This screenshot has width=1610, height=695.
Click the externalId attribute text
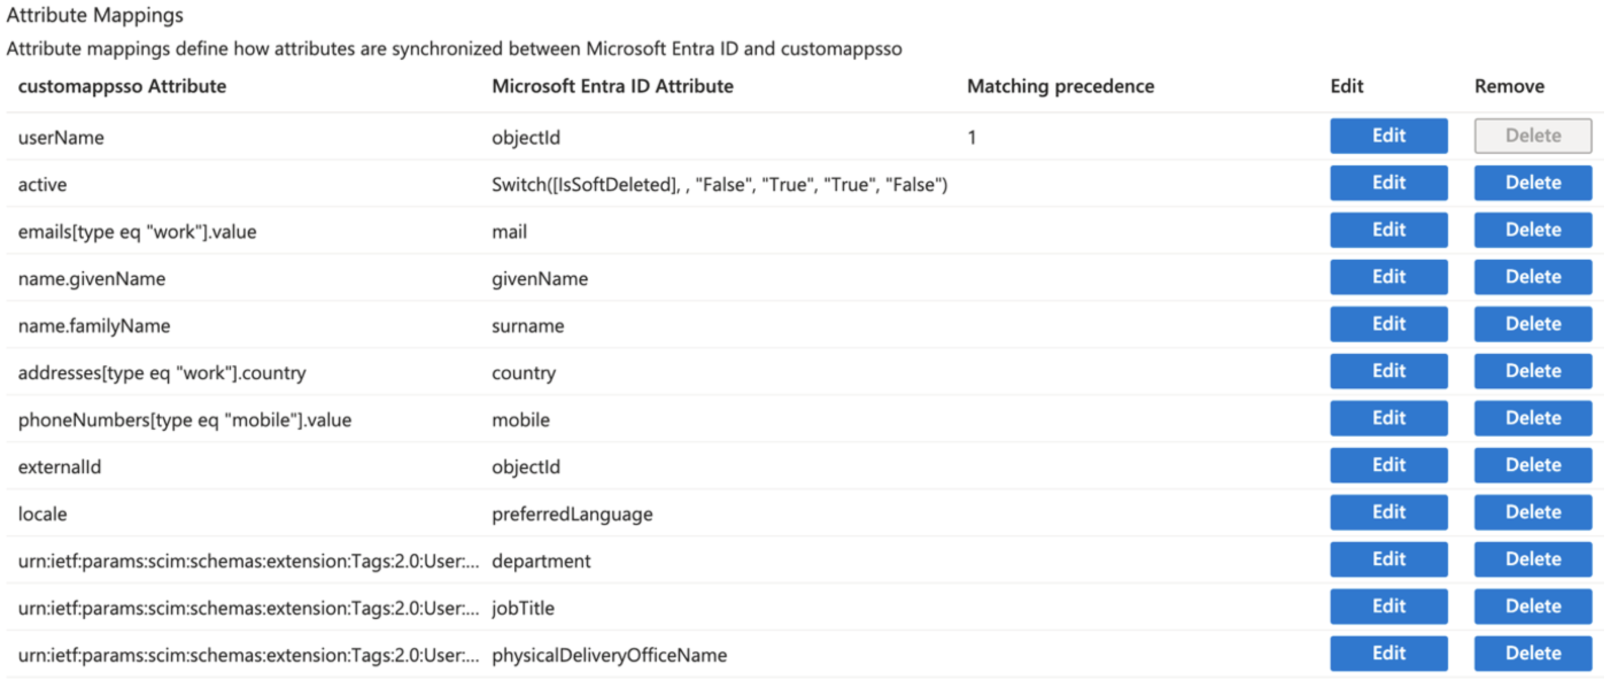coord(59,467)
